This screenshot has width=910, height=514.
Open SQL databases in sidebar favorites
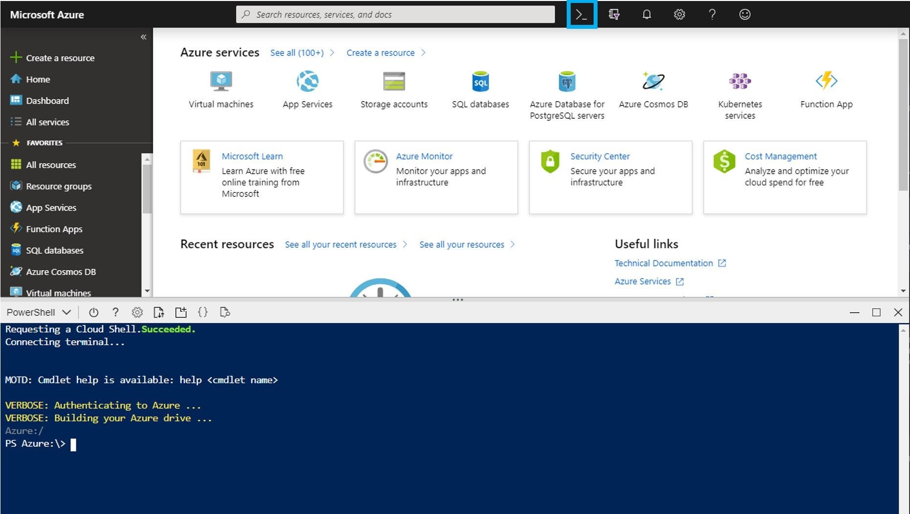click(47, 250)
